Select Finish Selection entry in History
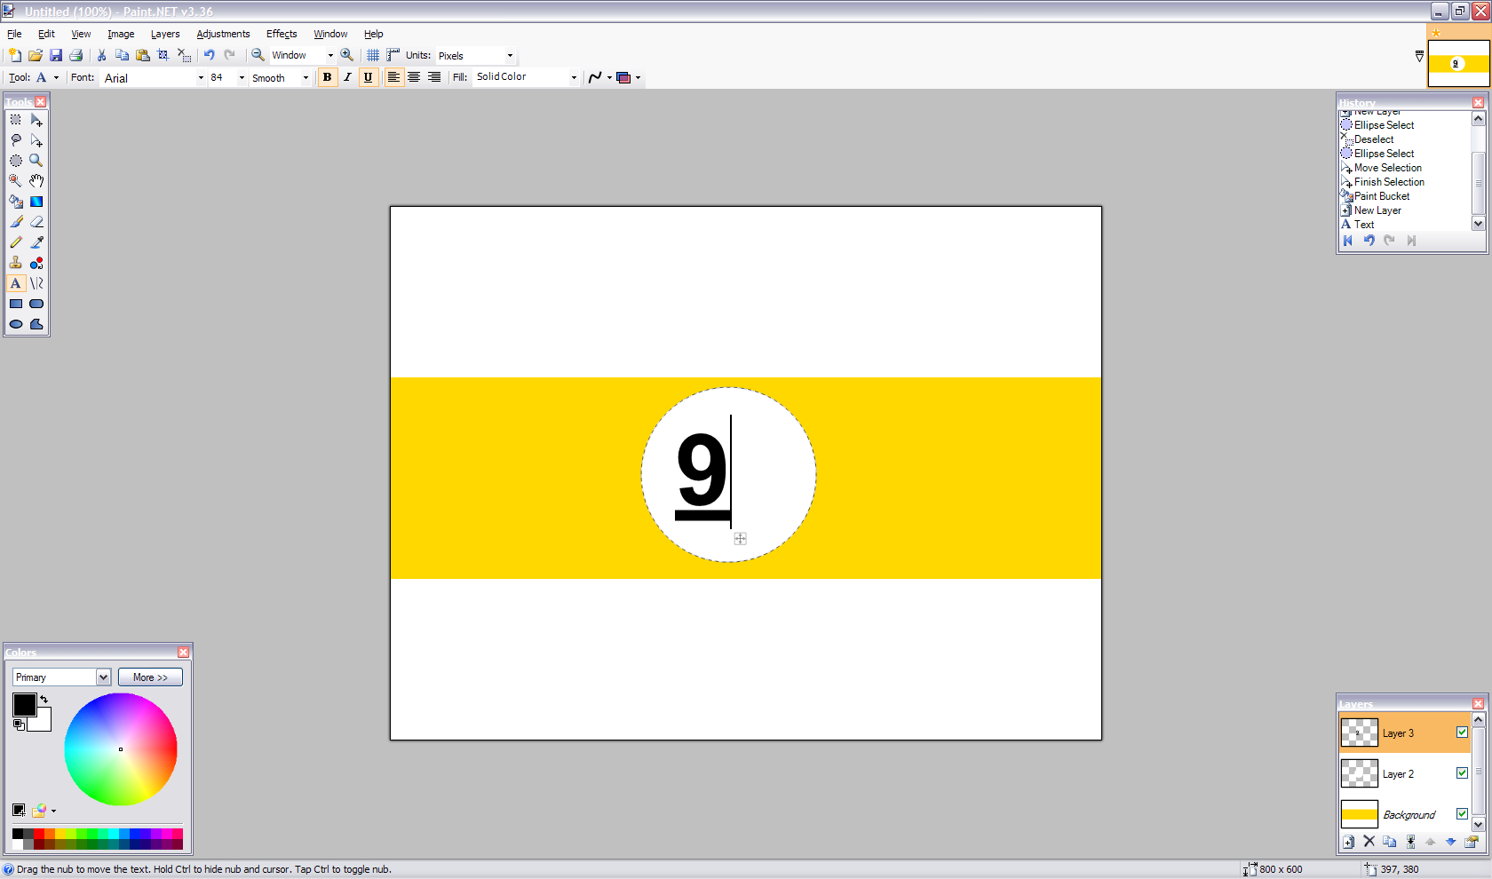Viewport: 1492px width, 879px height. (x=1389, y=182)
